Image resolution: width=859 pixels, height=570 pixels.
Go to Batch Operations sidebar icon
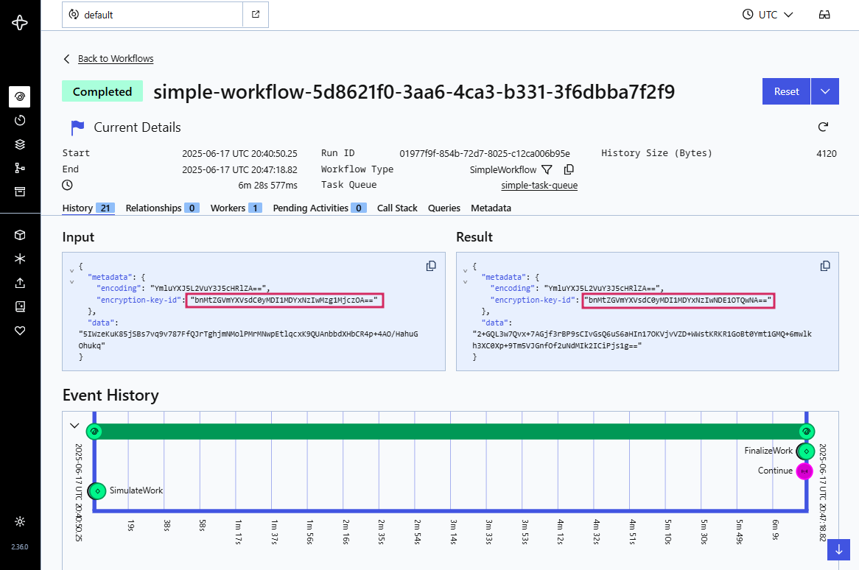(20, 144)
